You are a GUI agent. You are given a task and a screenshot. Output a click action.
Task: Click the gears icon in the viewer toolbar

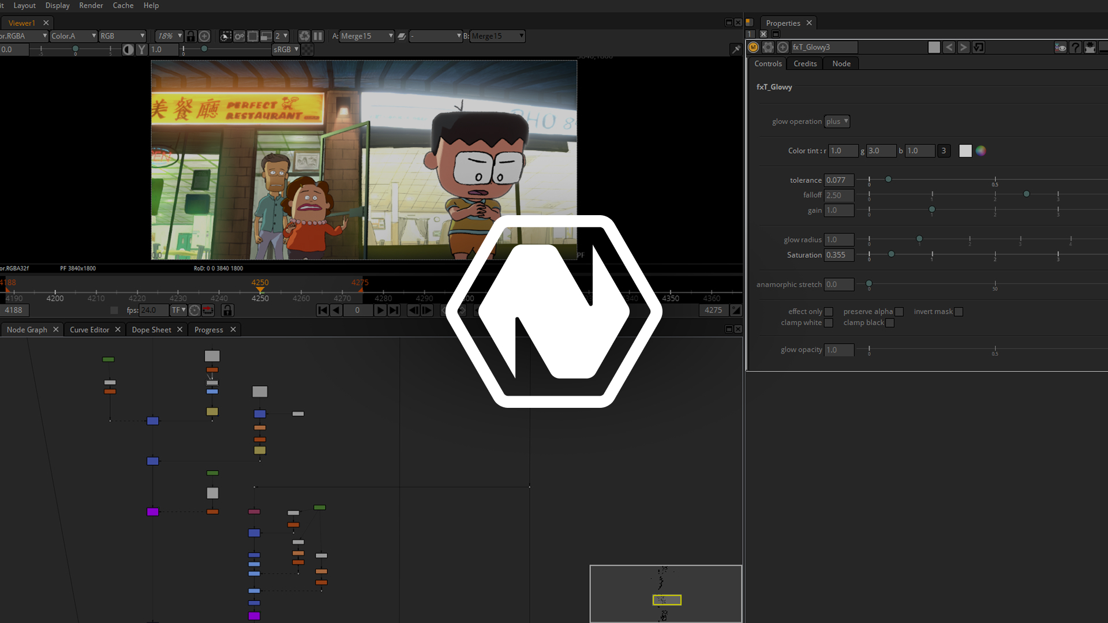[x=239, y=36]
